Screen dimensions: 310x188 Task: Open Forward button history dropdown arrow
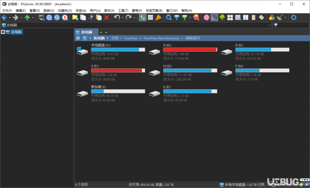pyautogui.click(x=21, y=17)
